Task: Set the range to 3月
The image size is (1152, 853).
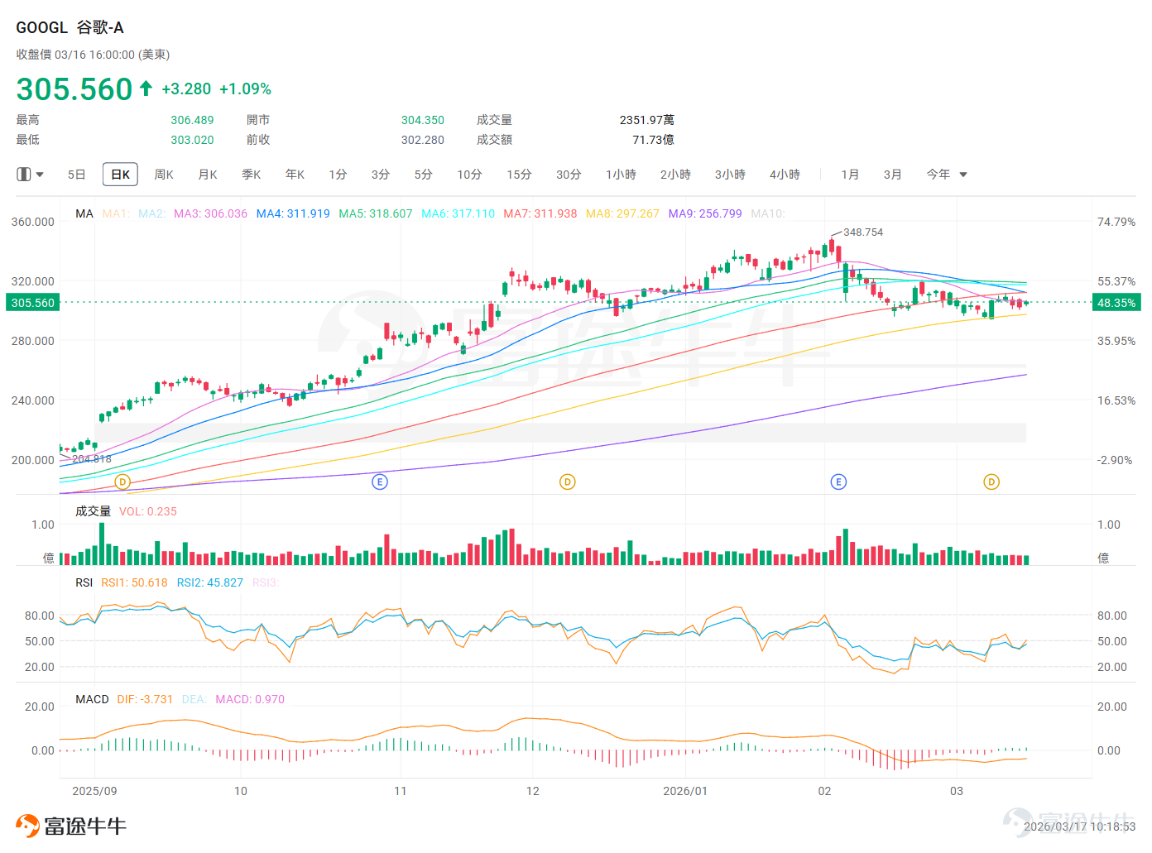Action: (893, 175)
